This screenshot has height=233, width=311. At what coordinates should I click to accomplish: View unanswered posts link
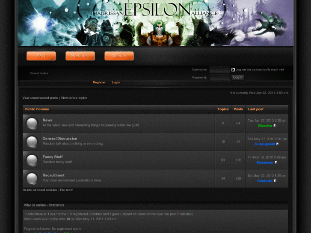point(40,98)
